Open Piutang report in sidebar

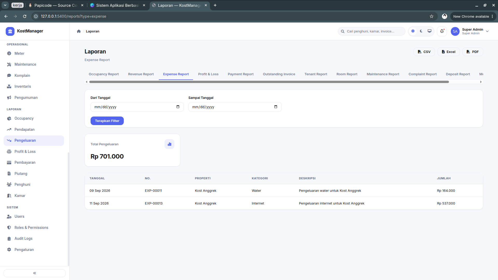pos(34,174)
